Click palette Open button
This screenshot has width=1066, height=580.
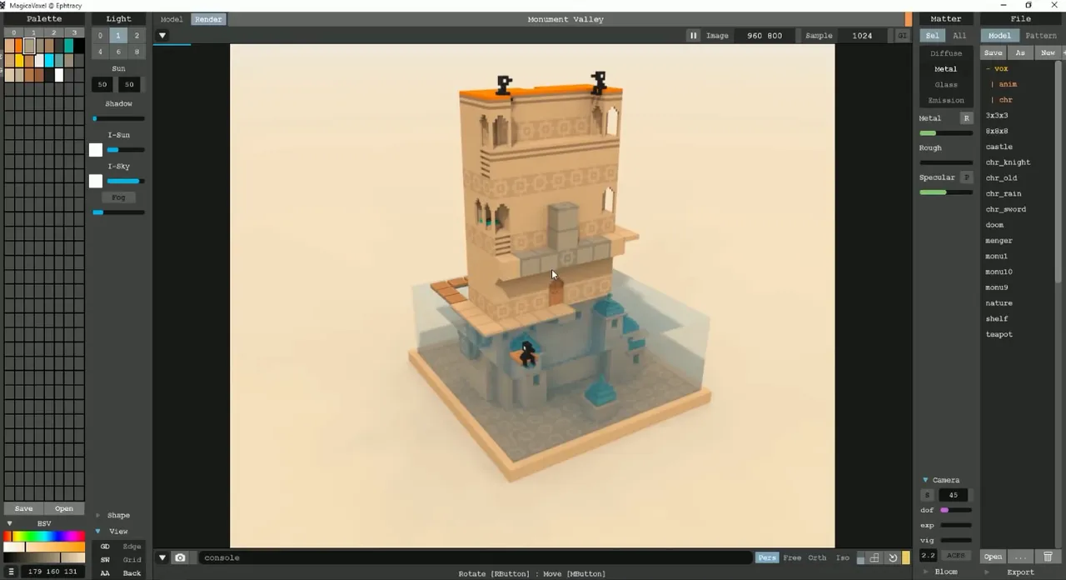tap(64, 508)
